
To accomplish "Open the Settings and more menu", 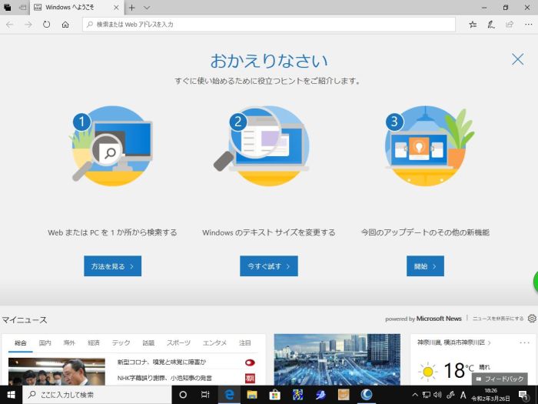I will click(x=527, y=25).
